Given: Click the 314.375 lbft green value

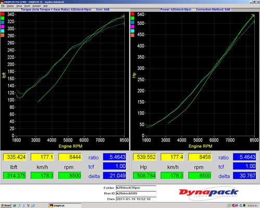Looking at the screenshot, I should [x=15, y=176].
